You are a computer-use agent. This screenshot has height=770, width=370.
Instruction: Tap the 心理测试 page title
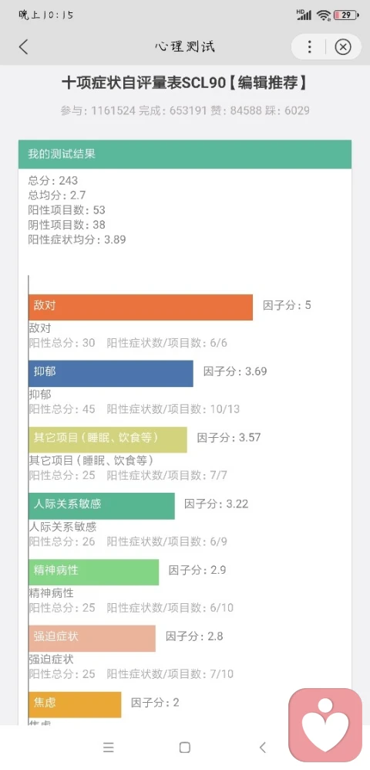(x=185, y=46)
